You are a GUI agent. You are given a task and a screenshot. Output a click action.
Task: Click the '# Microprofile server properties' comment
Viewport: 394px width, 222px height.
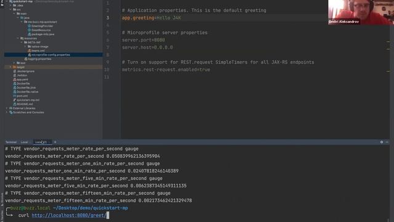164,33
